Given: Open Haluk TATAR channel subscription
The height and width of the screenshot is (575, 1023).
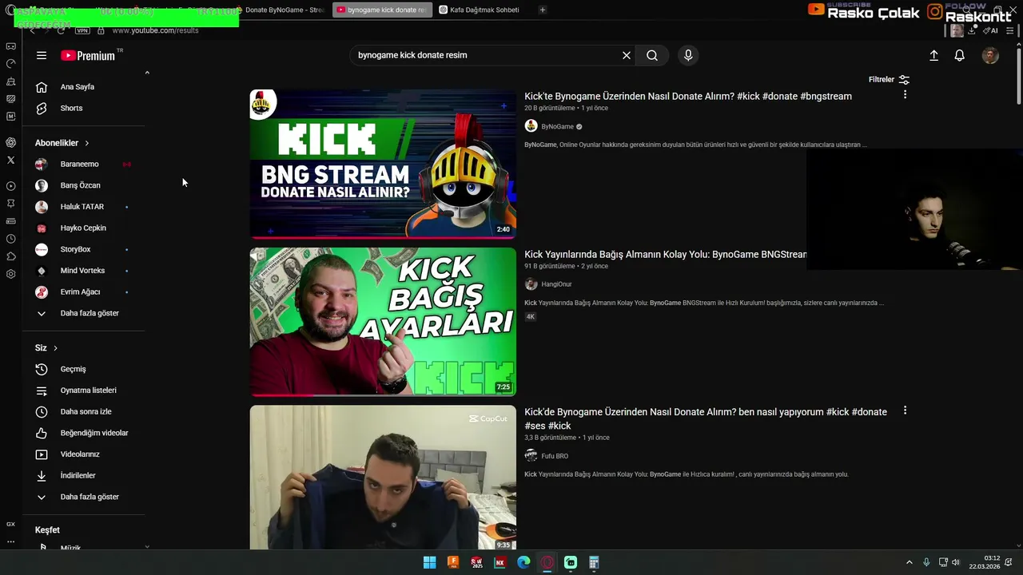Looking at the screenshot, I should pyautogui.click(x=84, y=207).
